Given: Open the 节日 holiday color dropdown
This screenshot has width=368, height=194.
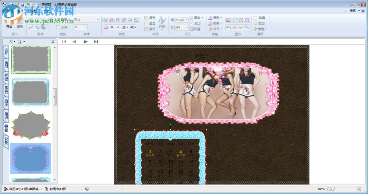Looking at the screenshot, I should [215, 29].
